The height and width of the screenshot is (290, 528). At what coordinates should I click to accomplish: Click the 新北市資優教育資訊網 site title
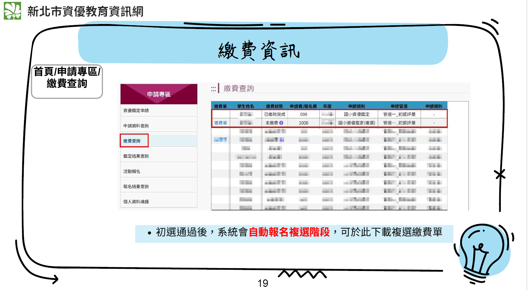point(85,12)
